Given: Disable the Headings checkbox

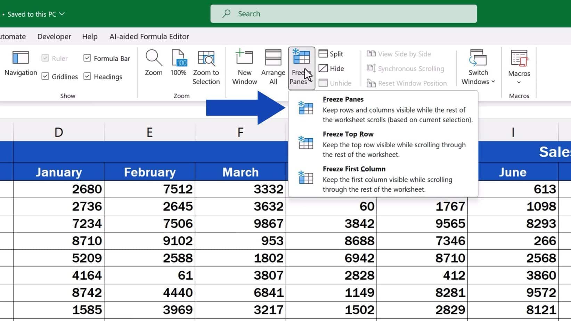Looking at the screenshot, I should pos(87,76).
